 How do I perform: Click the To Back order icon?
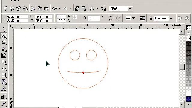click(187, 18)
